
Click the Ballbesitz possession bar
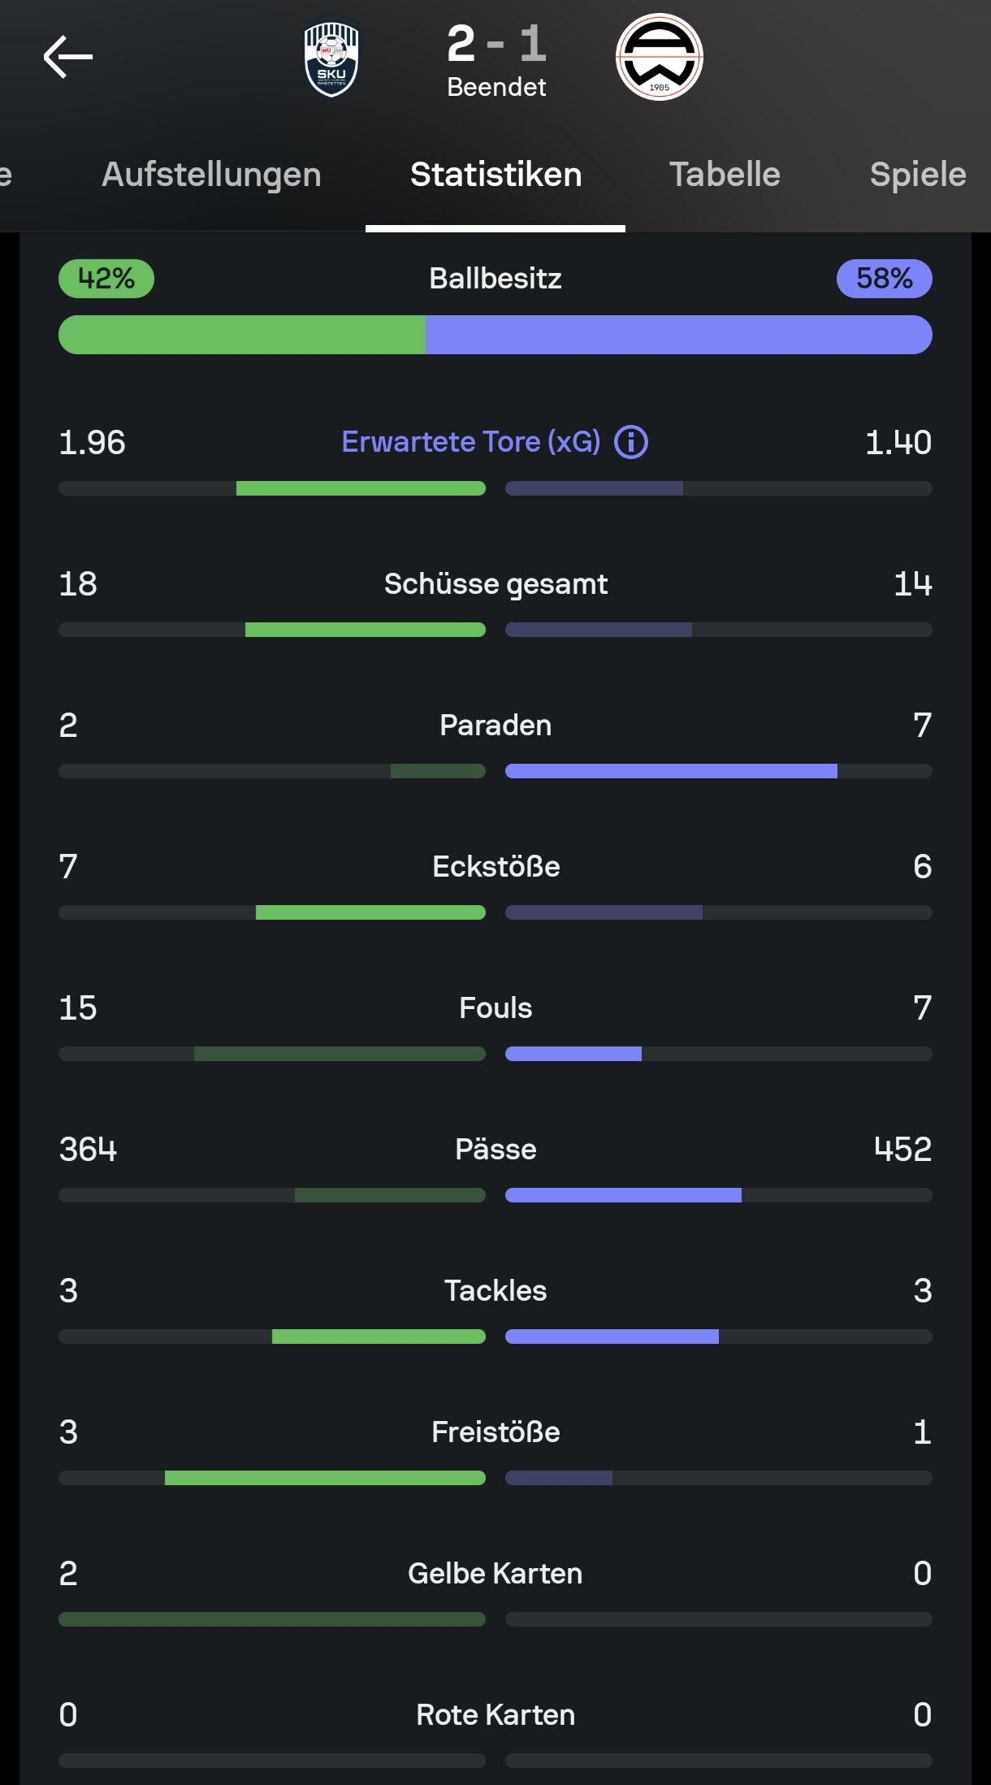(495, 335)
